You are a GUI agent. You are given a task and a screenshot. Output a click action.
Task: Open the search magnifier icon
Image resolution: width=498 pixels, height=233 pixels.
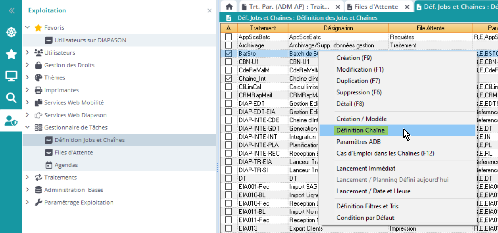tap(11, 98)
